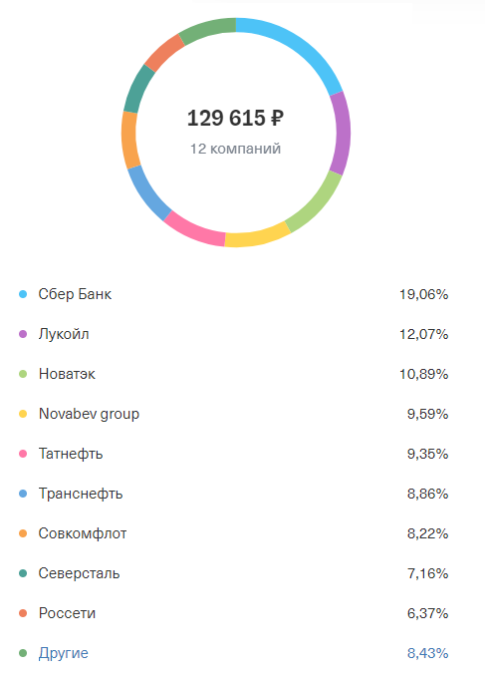Select the Совкомфлот company label

click(x=83, y=533)
